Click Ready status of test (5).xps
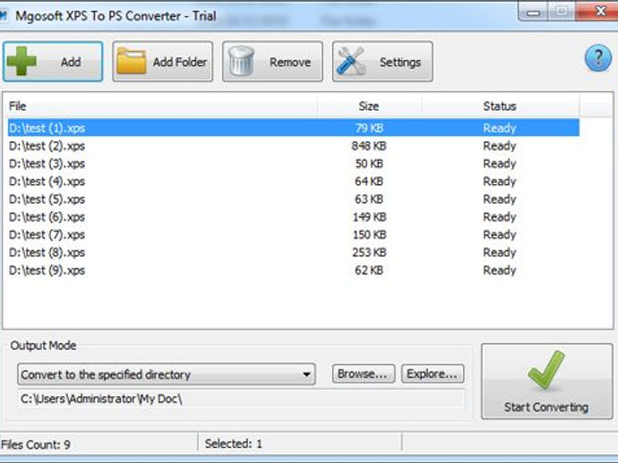 click(500, 199)
